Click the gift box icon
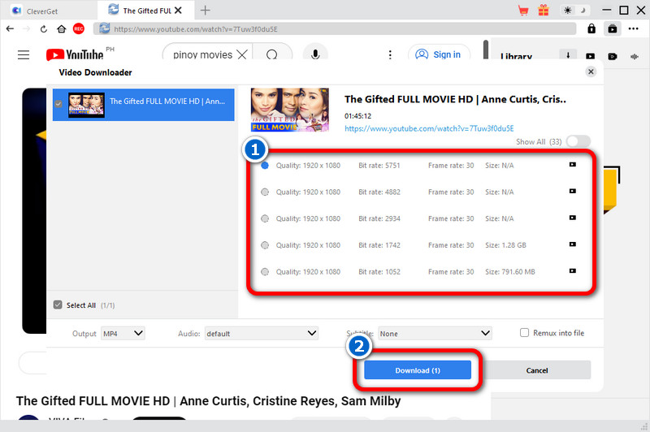This screenshot has width=650, height=432. [544, 11]
